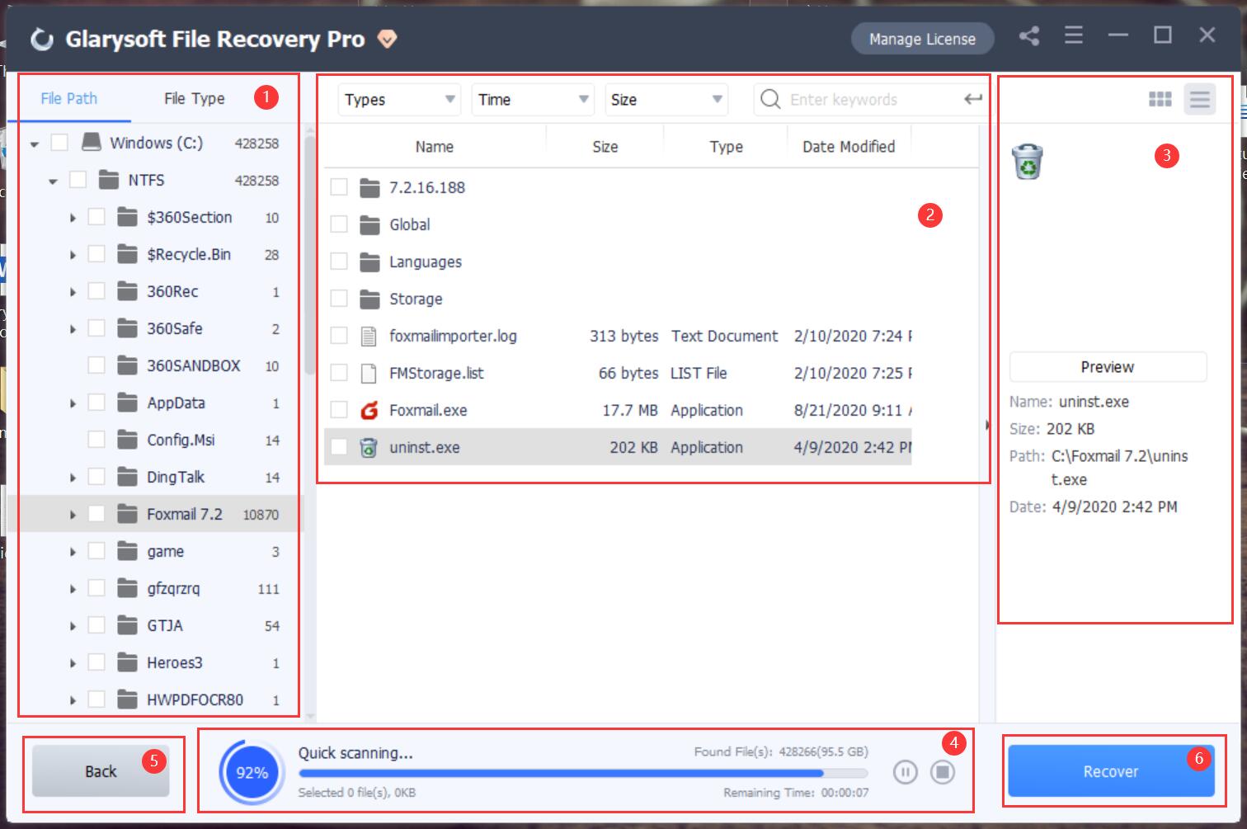Viewport: 1247px width, 829px height.
Task: Pause the quick scan
Action: (x=905, y=772)
